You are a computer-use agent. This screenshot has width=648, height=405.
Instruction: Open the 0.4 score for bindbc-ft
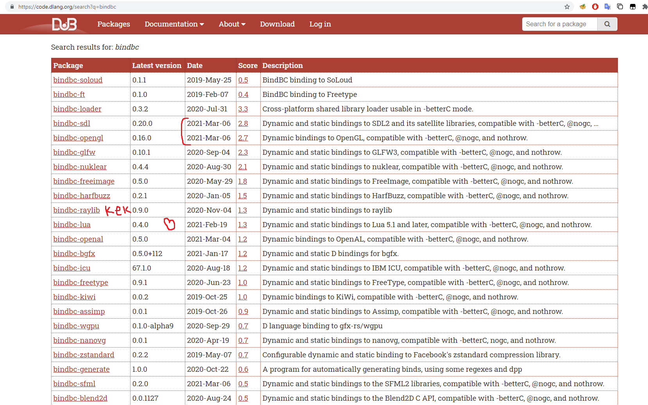point(243,95)
